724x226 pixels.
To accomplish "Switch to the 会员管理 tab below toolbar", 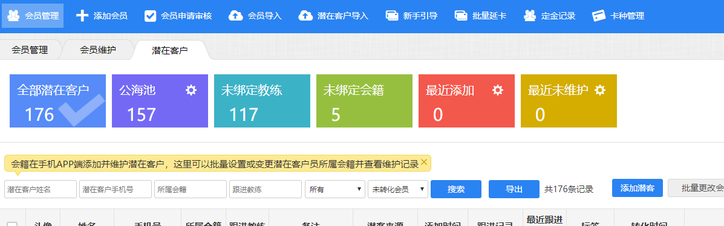I will (30, 50).
